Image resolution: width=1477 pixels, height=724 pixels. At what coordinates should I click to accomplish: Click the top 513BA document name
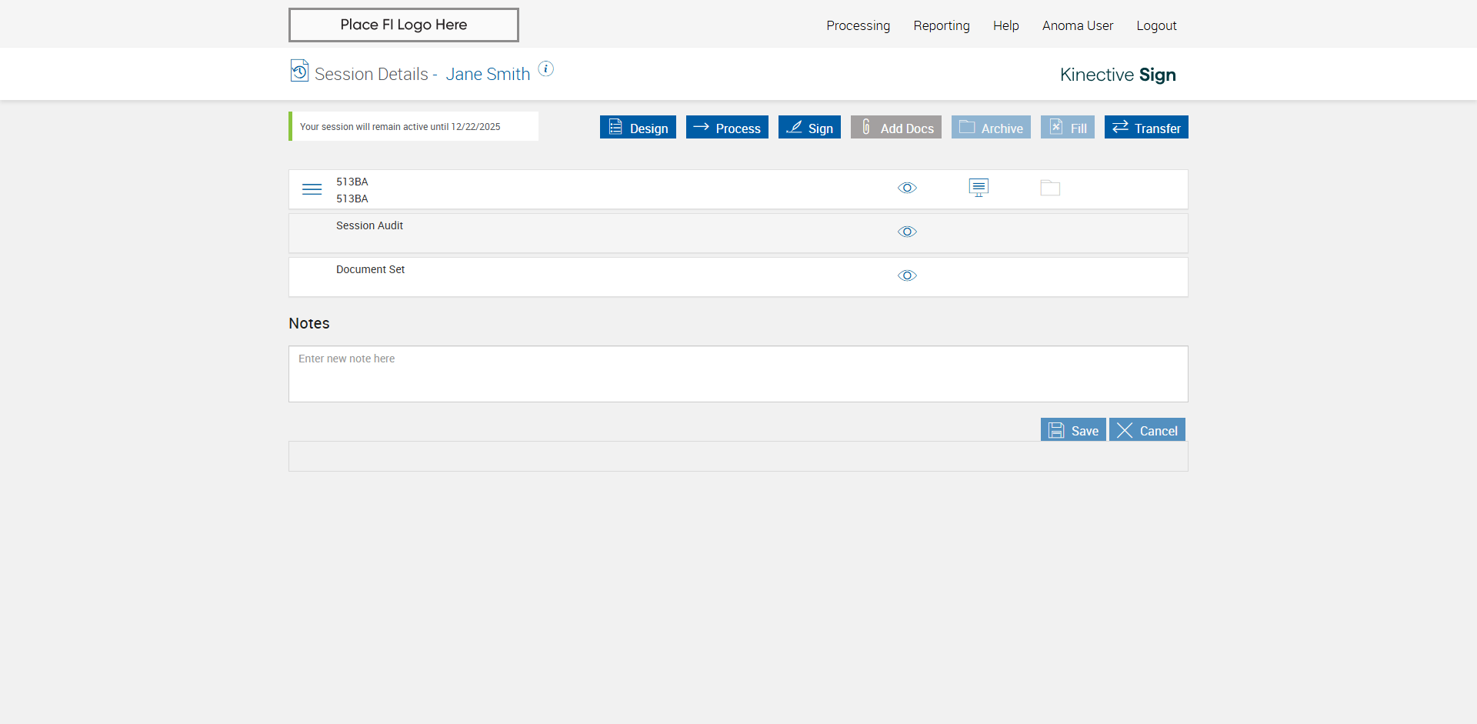pos(352,182)
